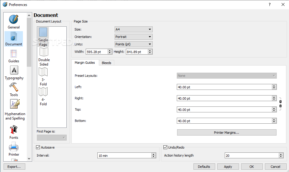
Task: Click the Cancel button
Action: point(275,167)
